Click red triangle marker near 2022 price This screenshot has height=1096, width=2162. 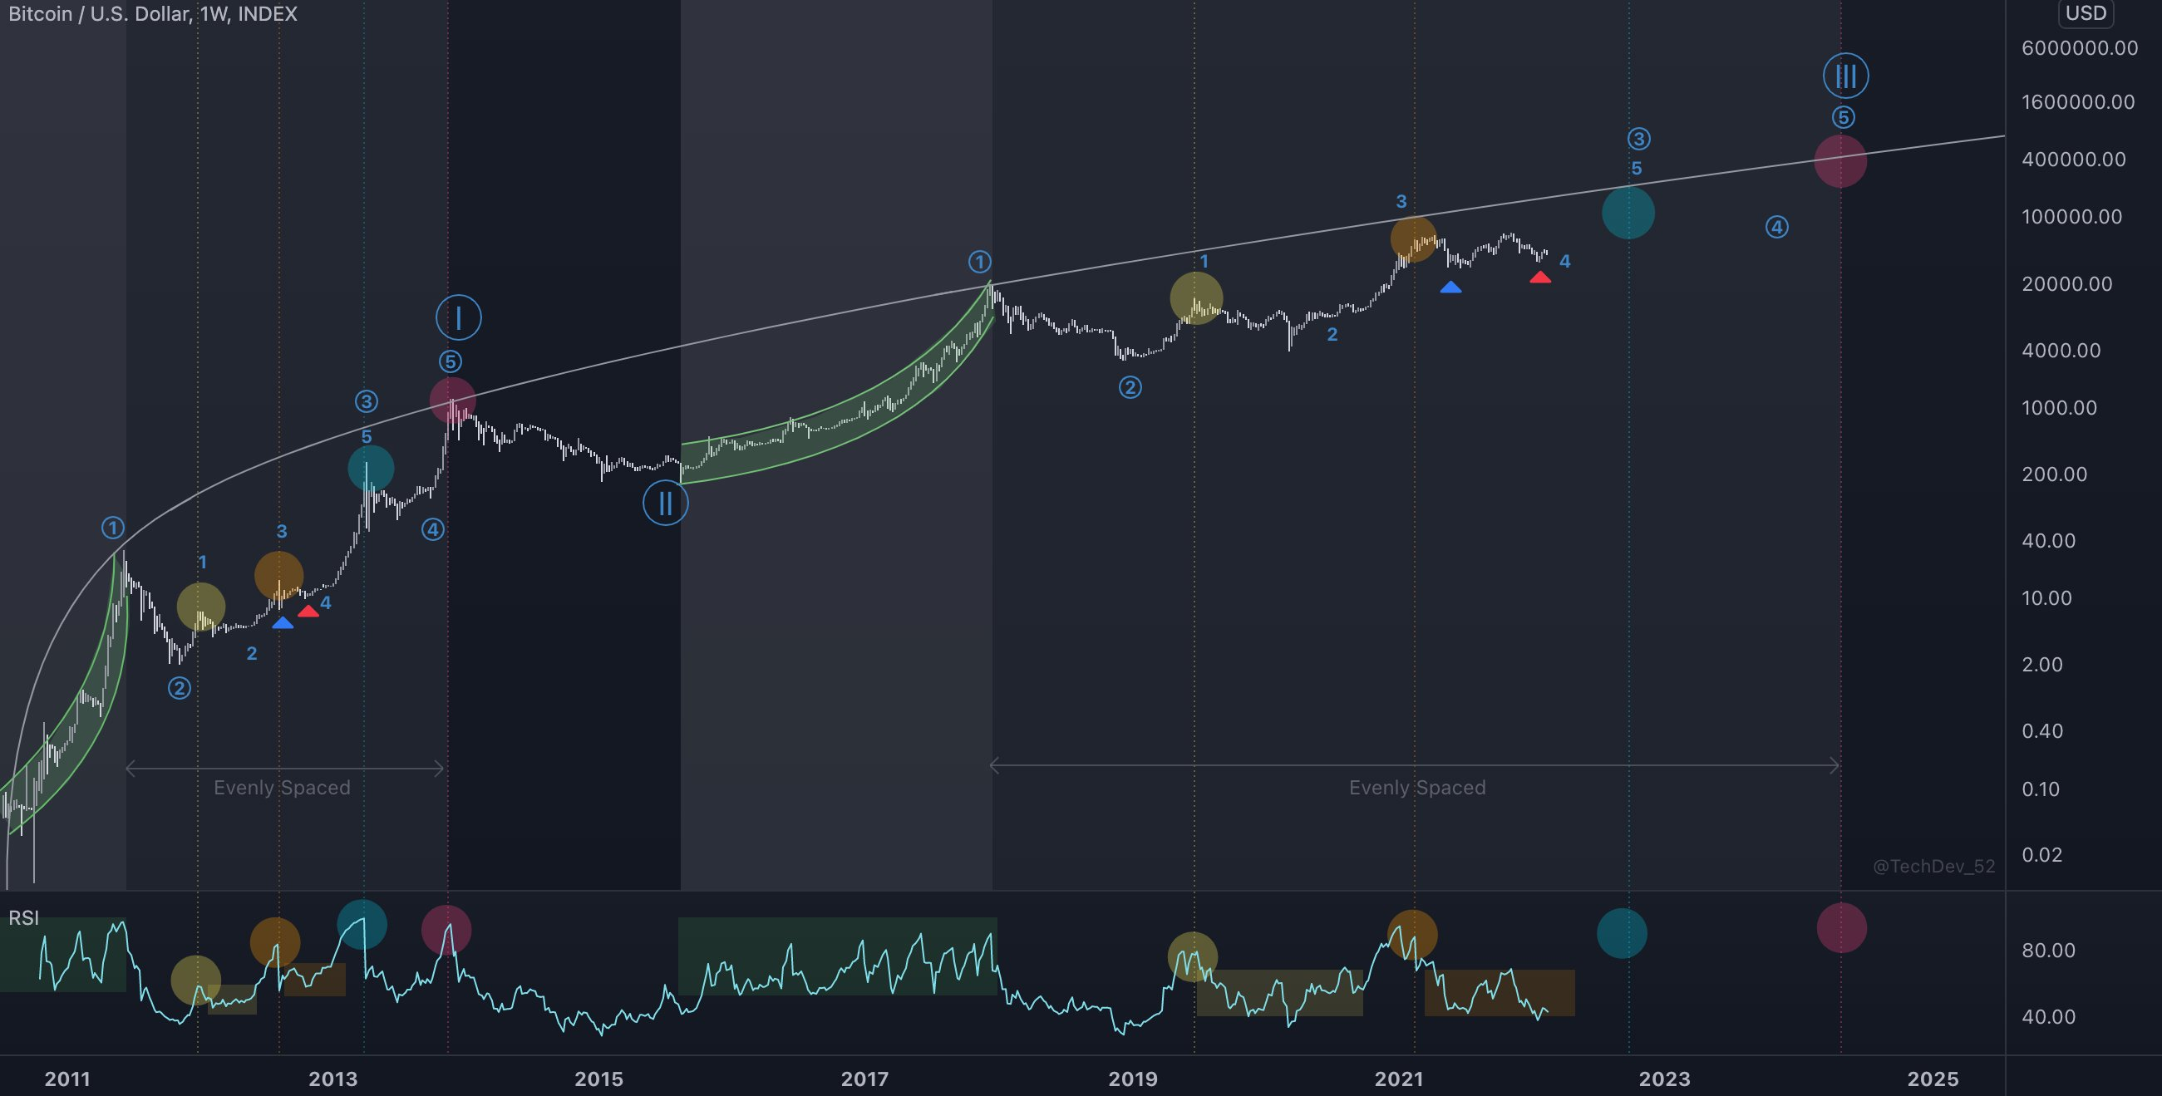coord(1540,277)
